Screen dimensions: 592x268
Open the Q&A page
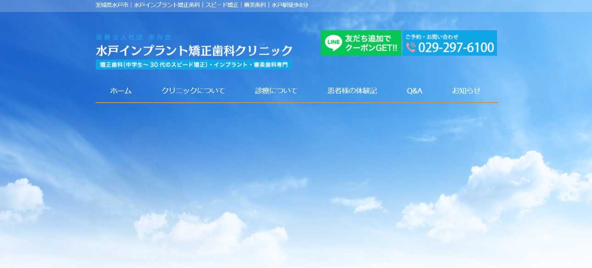tap(414, 91)
